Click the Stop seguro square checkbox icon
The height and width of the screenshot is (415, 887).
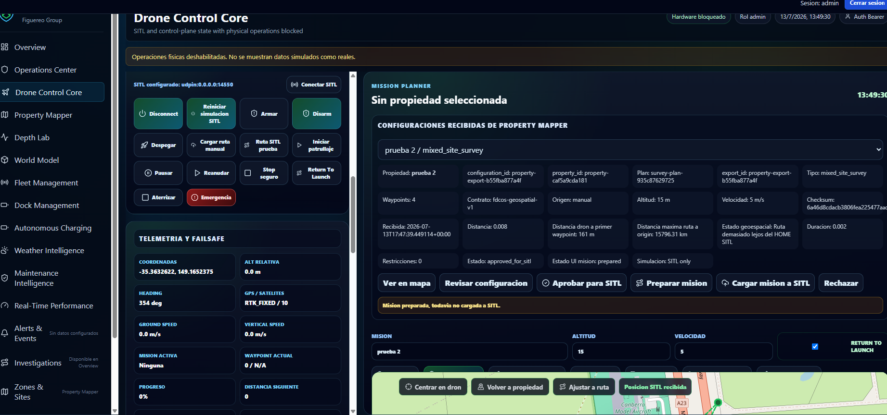(248, 173)
